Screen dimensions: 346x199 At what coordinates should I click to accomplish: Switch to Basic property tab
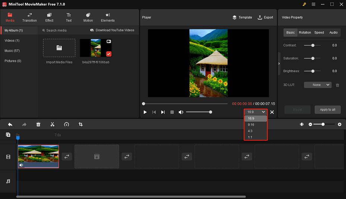[291, 32]
